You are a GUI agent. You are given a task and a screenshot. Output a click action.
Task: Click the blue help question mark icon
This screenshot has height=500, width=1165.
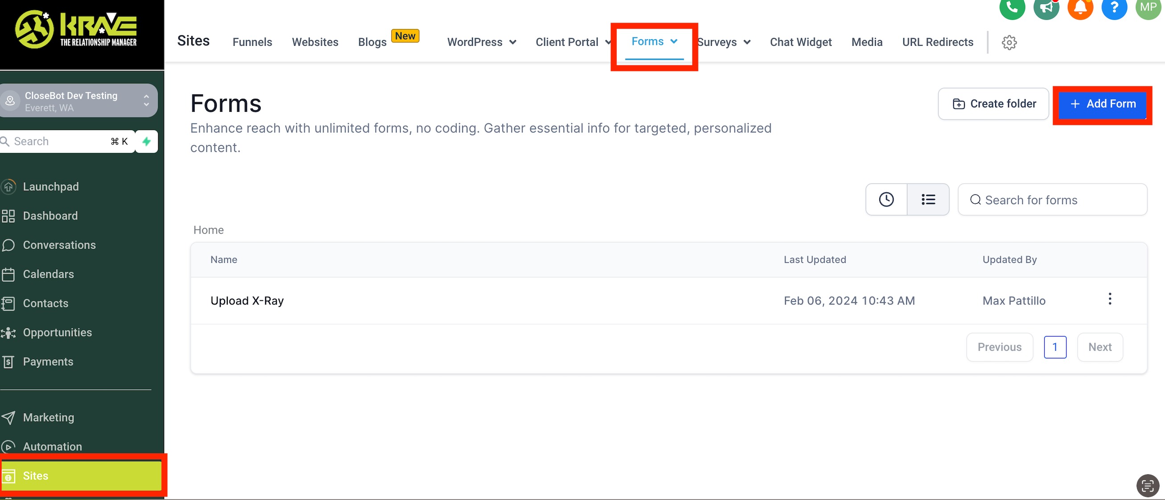1114,8
